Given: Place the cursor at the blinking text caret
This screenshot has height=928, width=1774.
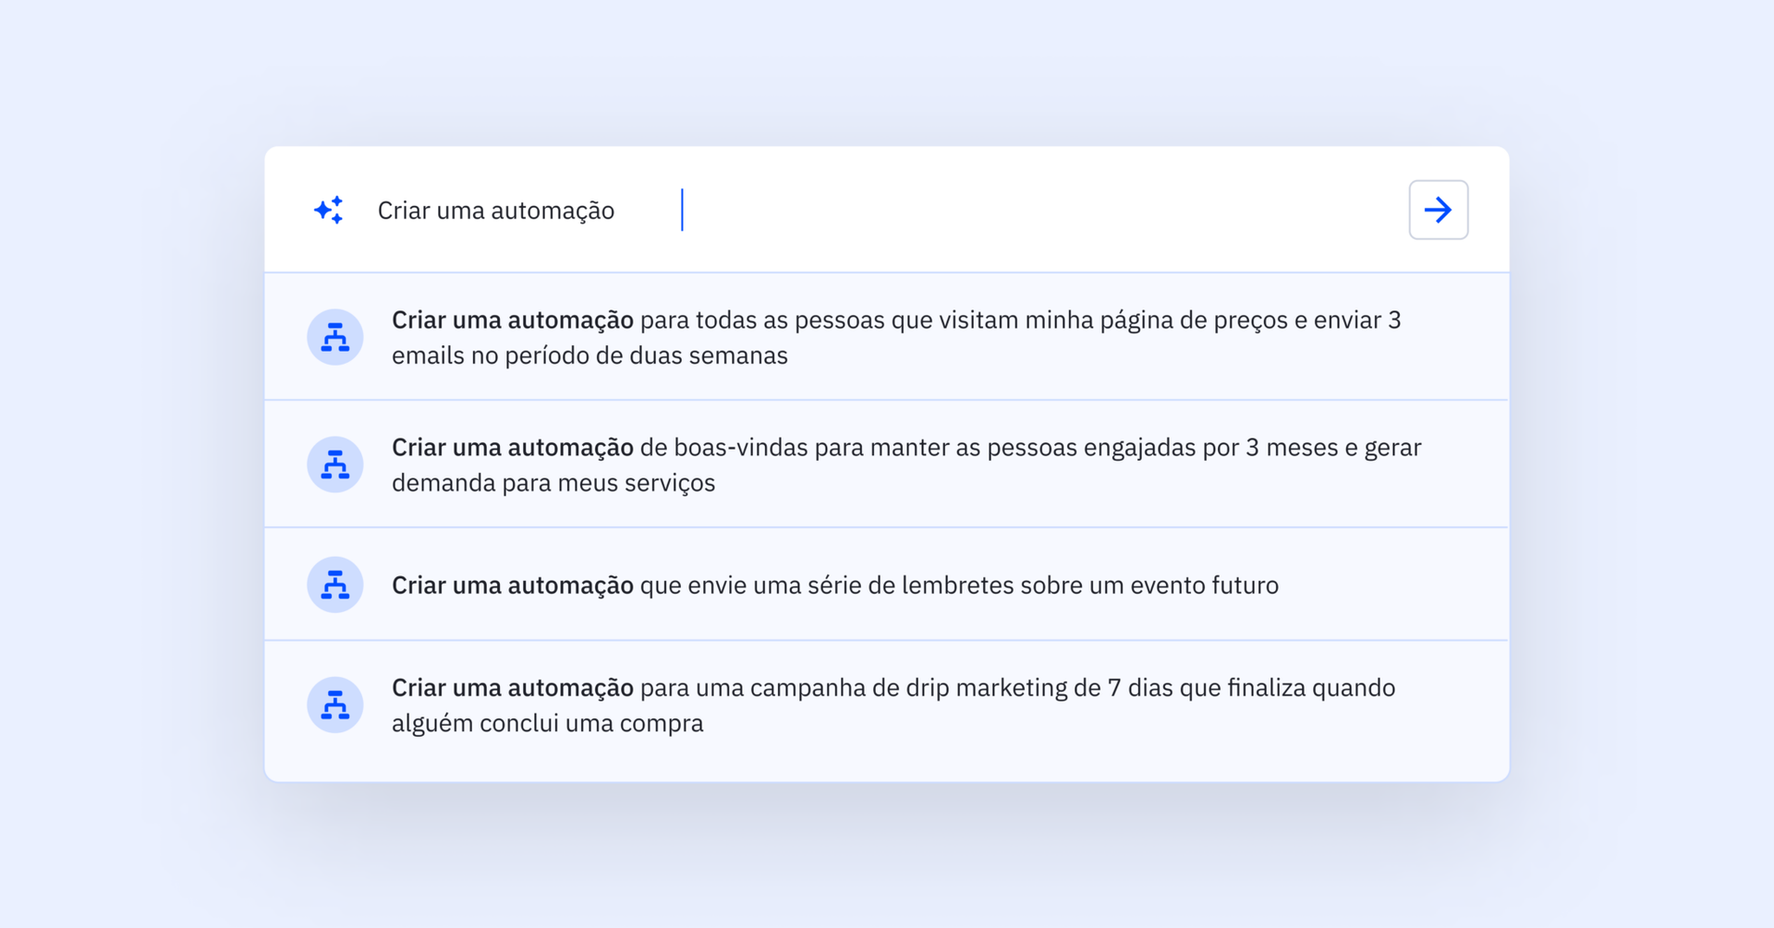Looking at the screenshot, I should [x=682, y=211].
